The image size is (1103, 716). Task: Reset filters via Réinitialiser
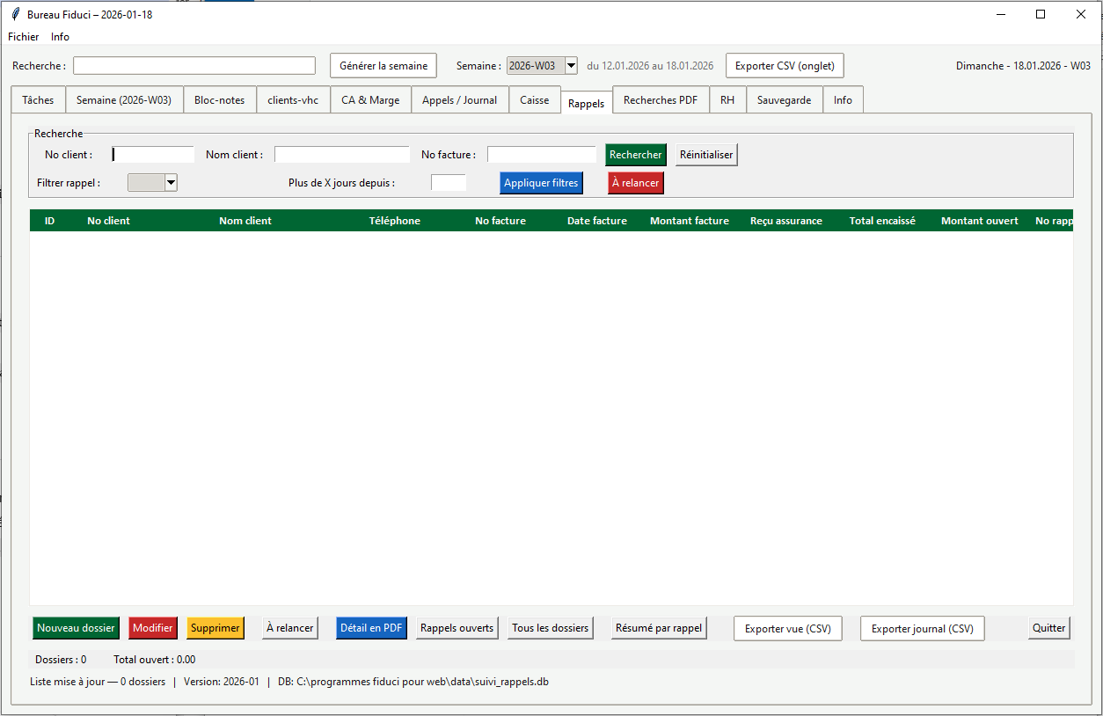pos(705,154)
